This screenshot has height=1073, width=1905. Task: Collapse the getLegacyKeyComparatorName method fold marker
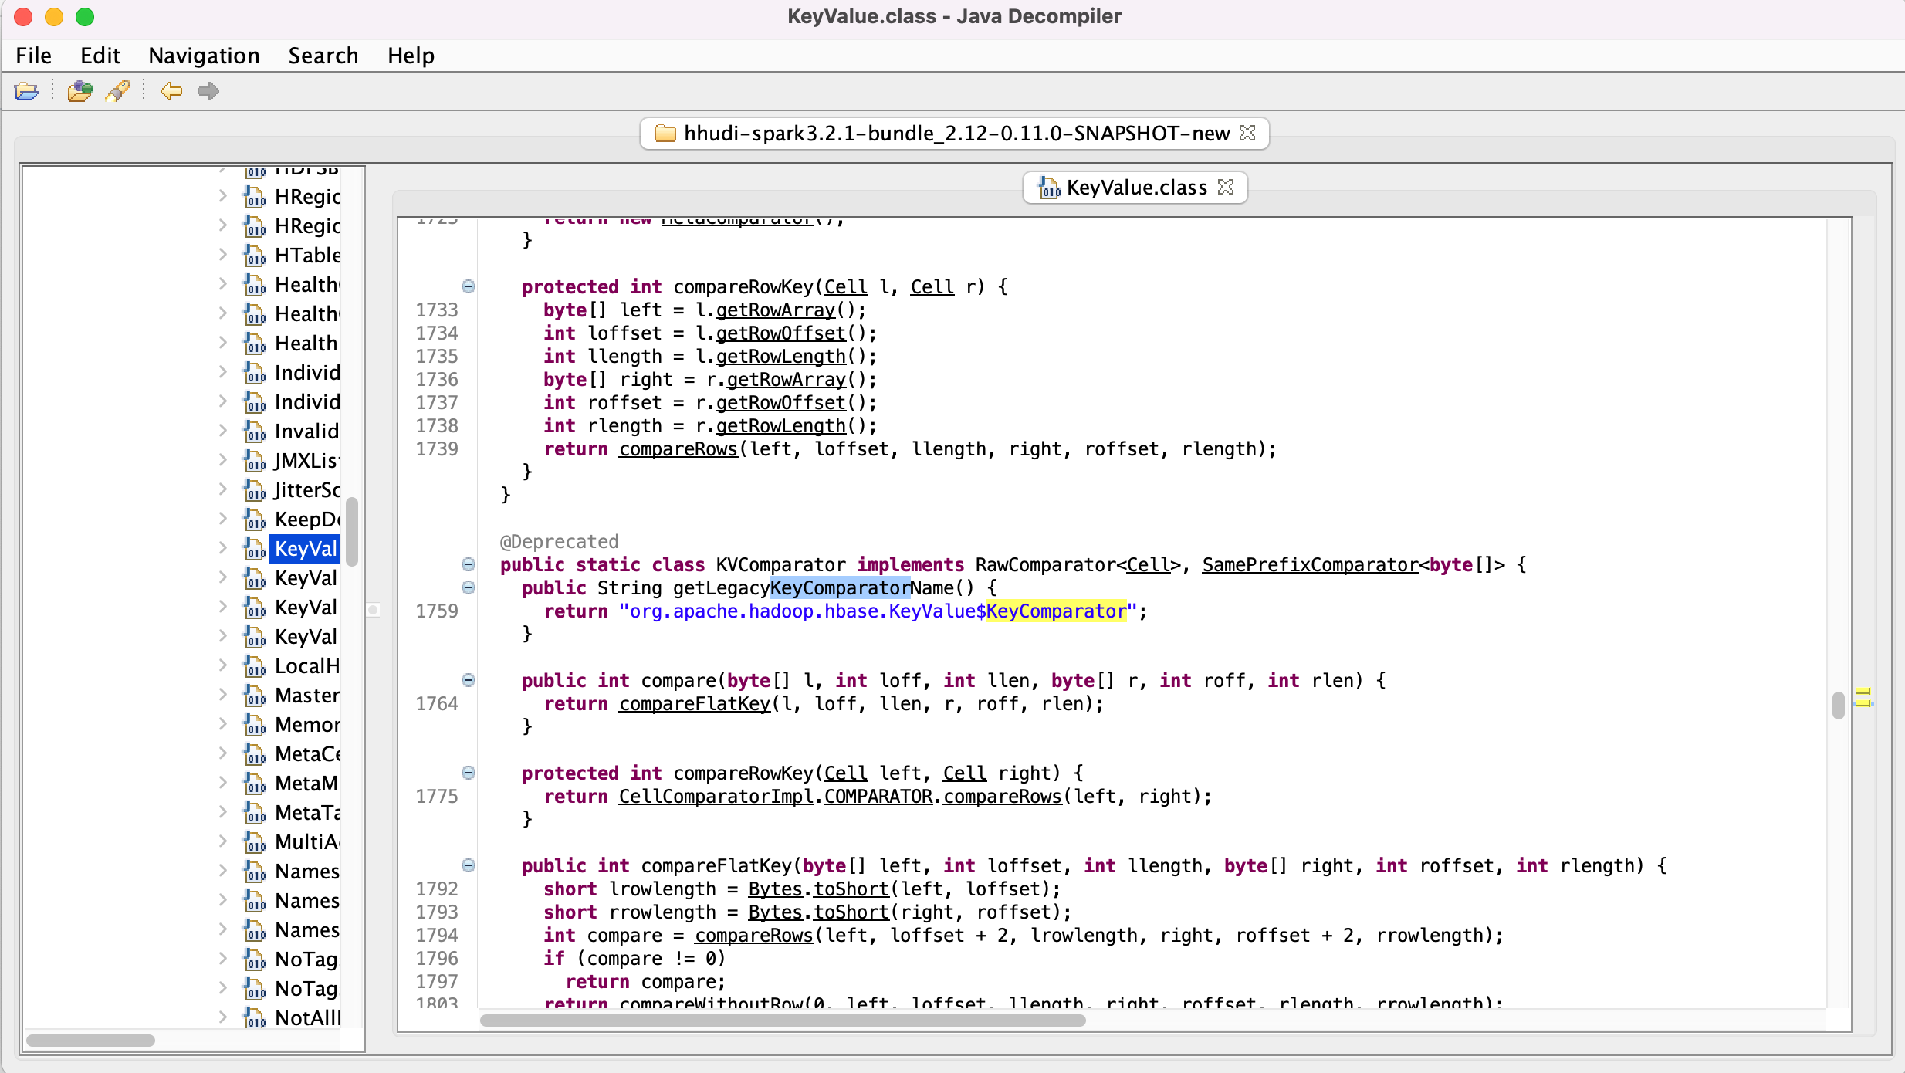point(469,587)
